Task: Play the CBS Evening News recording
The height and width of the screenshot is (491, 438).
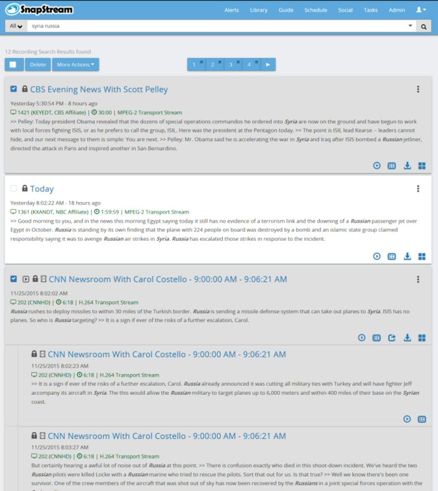Action: click(x=377, y=165)
